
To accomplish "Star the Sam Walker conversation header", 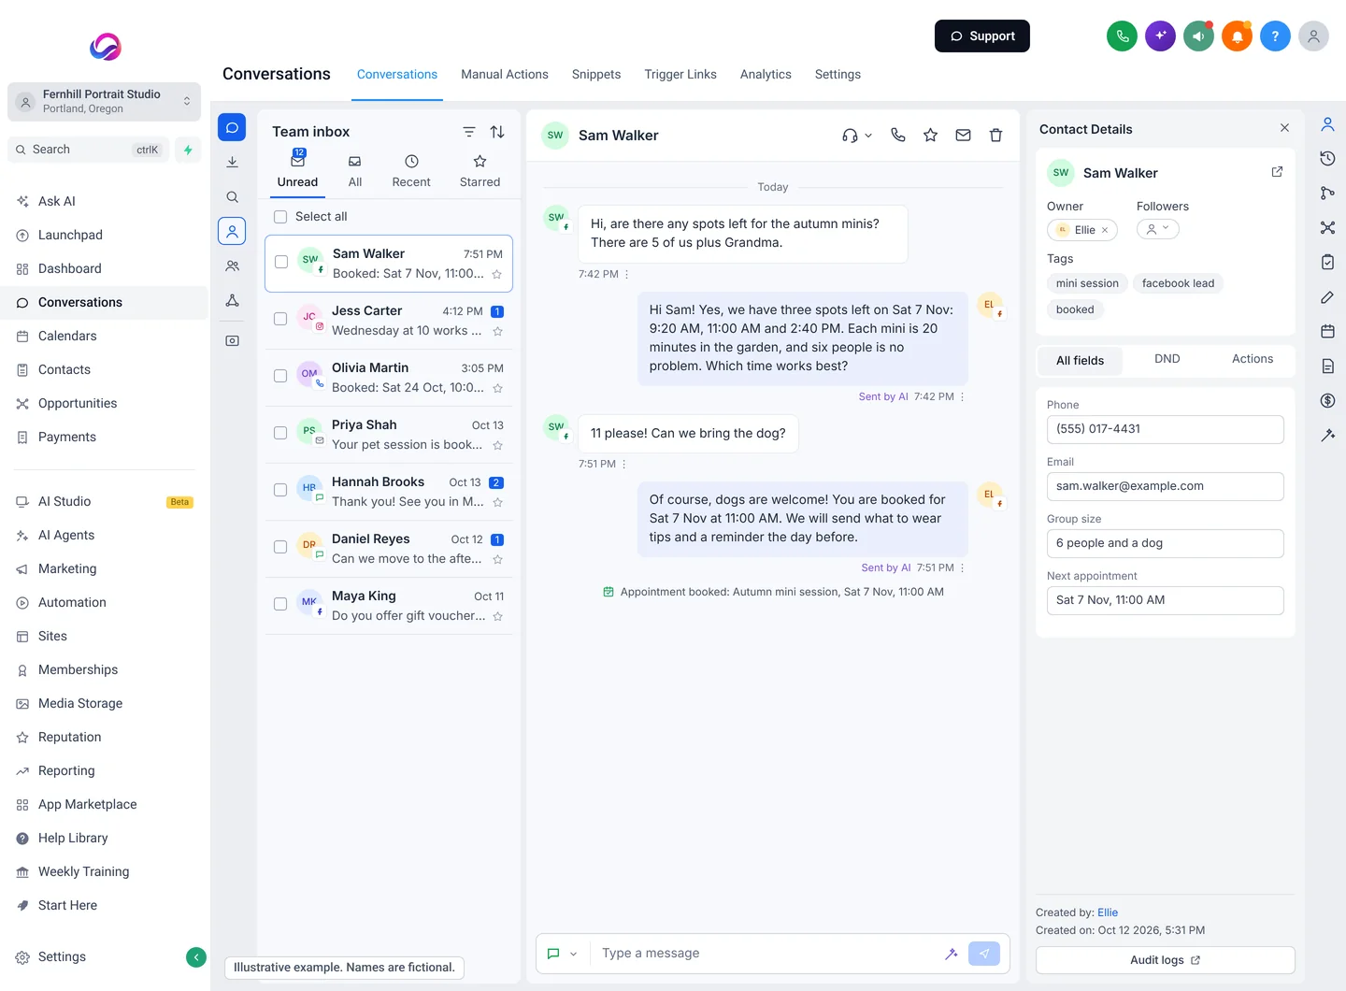I will [930, 135].
